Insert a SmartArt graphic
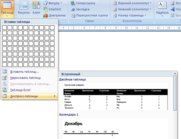181x139 pixels. pos(52,9)
